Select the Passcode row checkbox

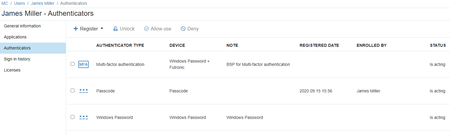(72, 91)
